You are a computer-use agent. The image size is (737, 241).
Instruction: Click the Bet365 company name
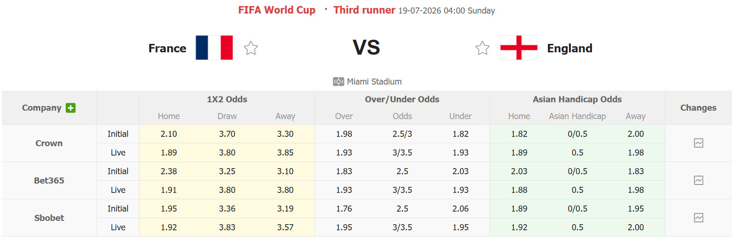pos(49,180)
